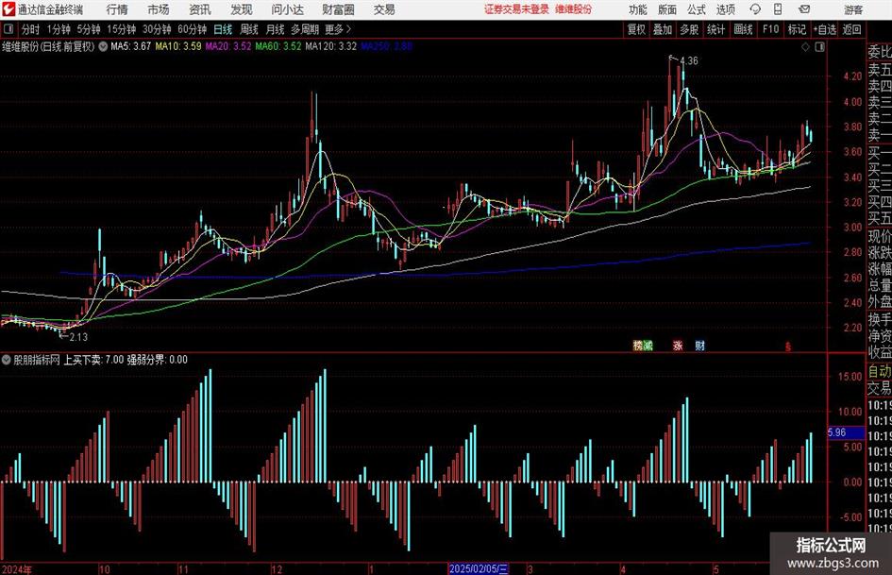
Task: Click the MA5: 3.67 indicator value
Action: [130, 46]
